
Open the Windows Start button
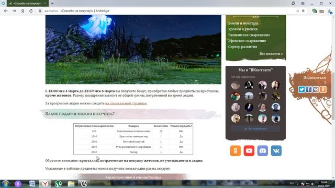click(5, 184)
